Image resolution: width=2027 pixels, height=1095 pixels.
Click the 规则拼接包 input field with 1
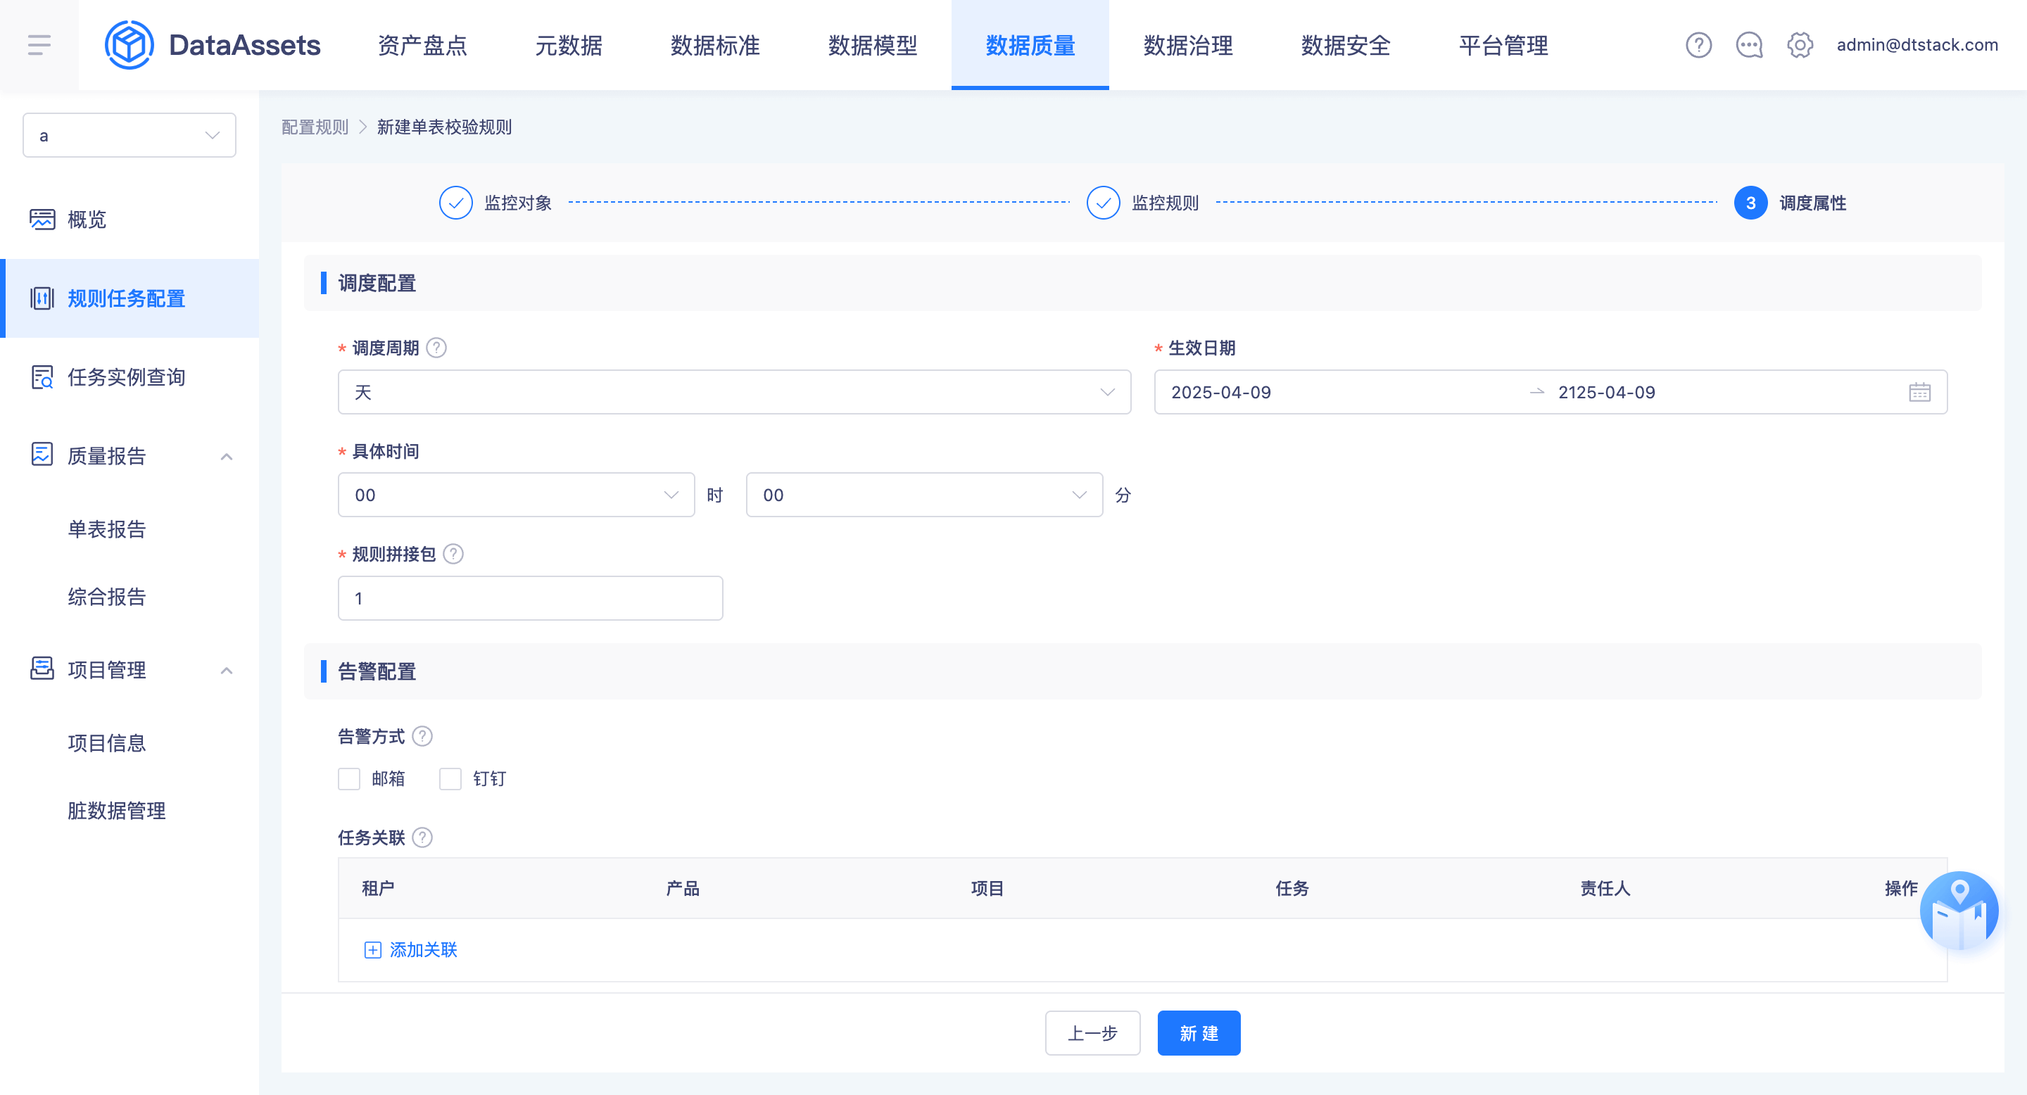531,598
